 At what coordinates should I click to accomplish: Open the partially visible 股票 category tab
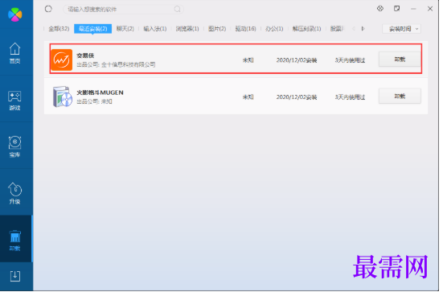pos(338,28)
